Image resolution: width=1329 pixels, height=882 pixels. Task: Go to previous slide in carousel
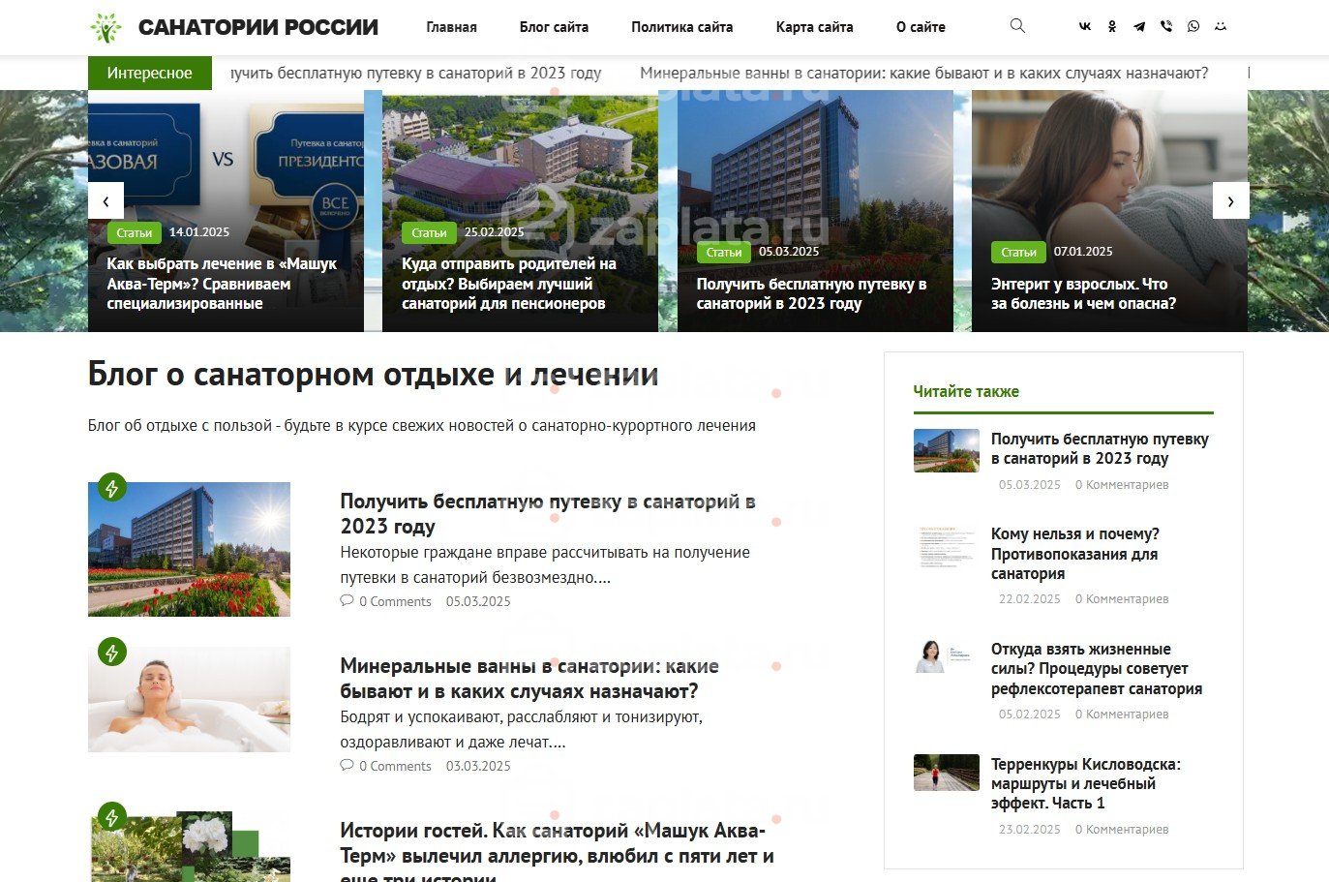[106, 201]
